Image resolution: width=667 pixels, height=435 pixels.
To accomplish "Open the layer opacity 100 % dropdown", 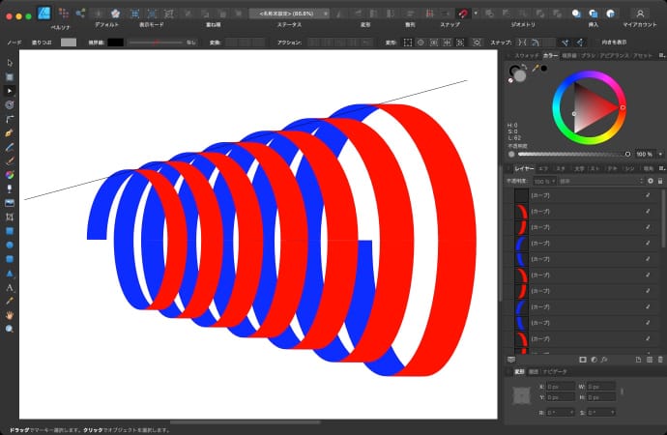I will 546,181.
